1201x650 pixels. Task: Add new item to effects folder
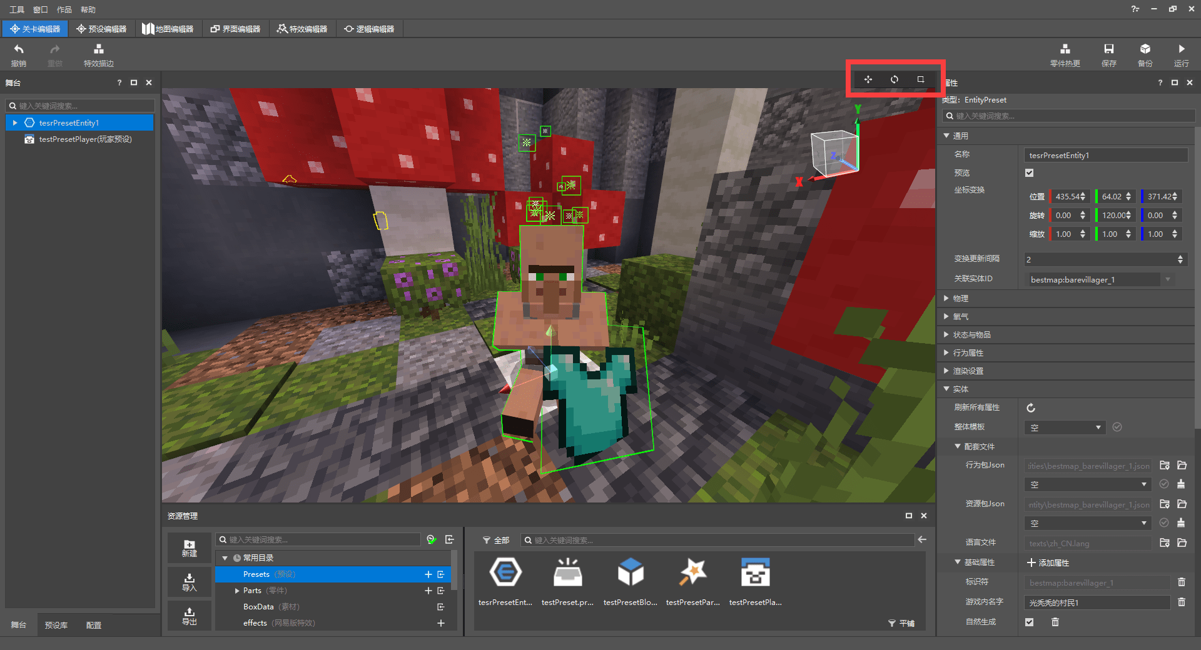(x=441, y=623)
